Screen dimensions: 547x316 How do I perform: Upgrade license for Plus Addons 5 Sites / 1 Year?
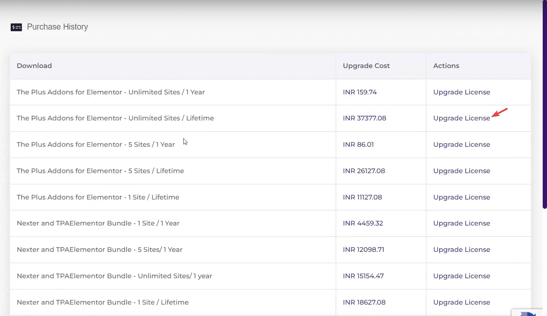point(461,144)
